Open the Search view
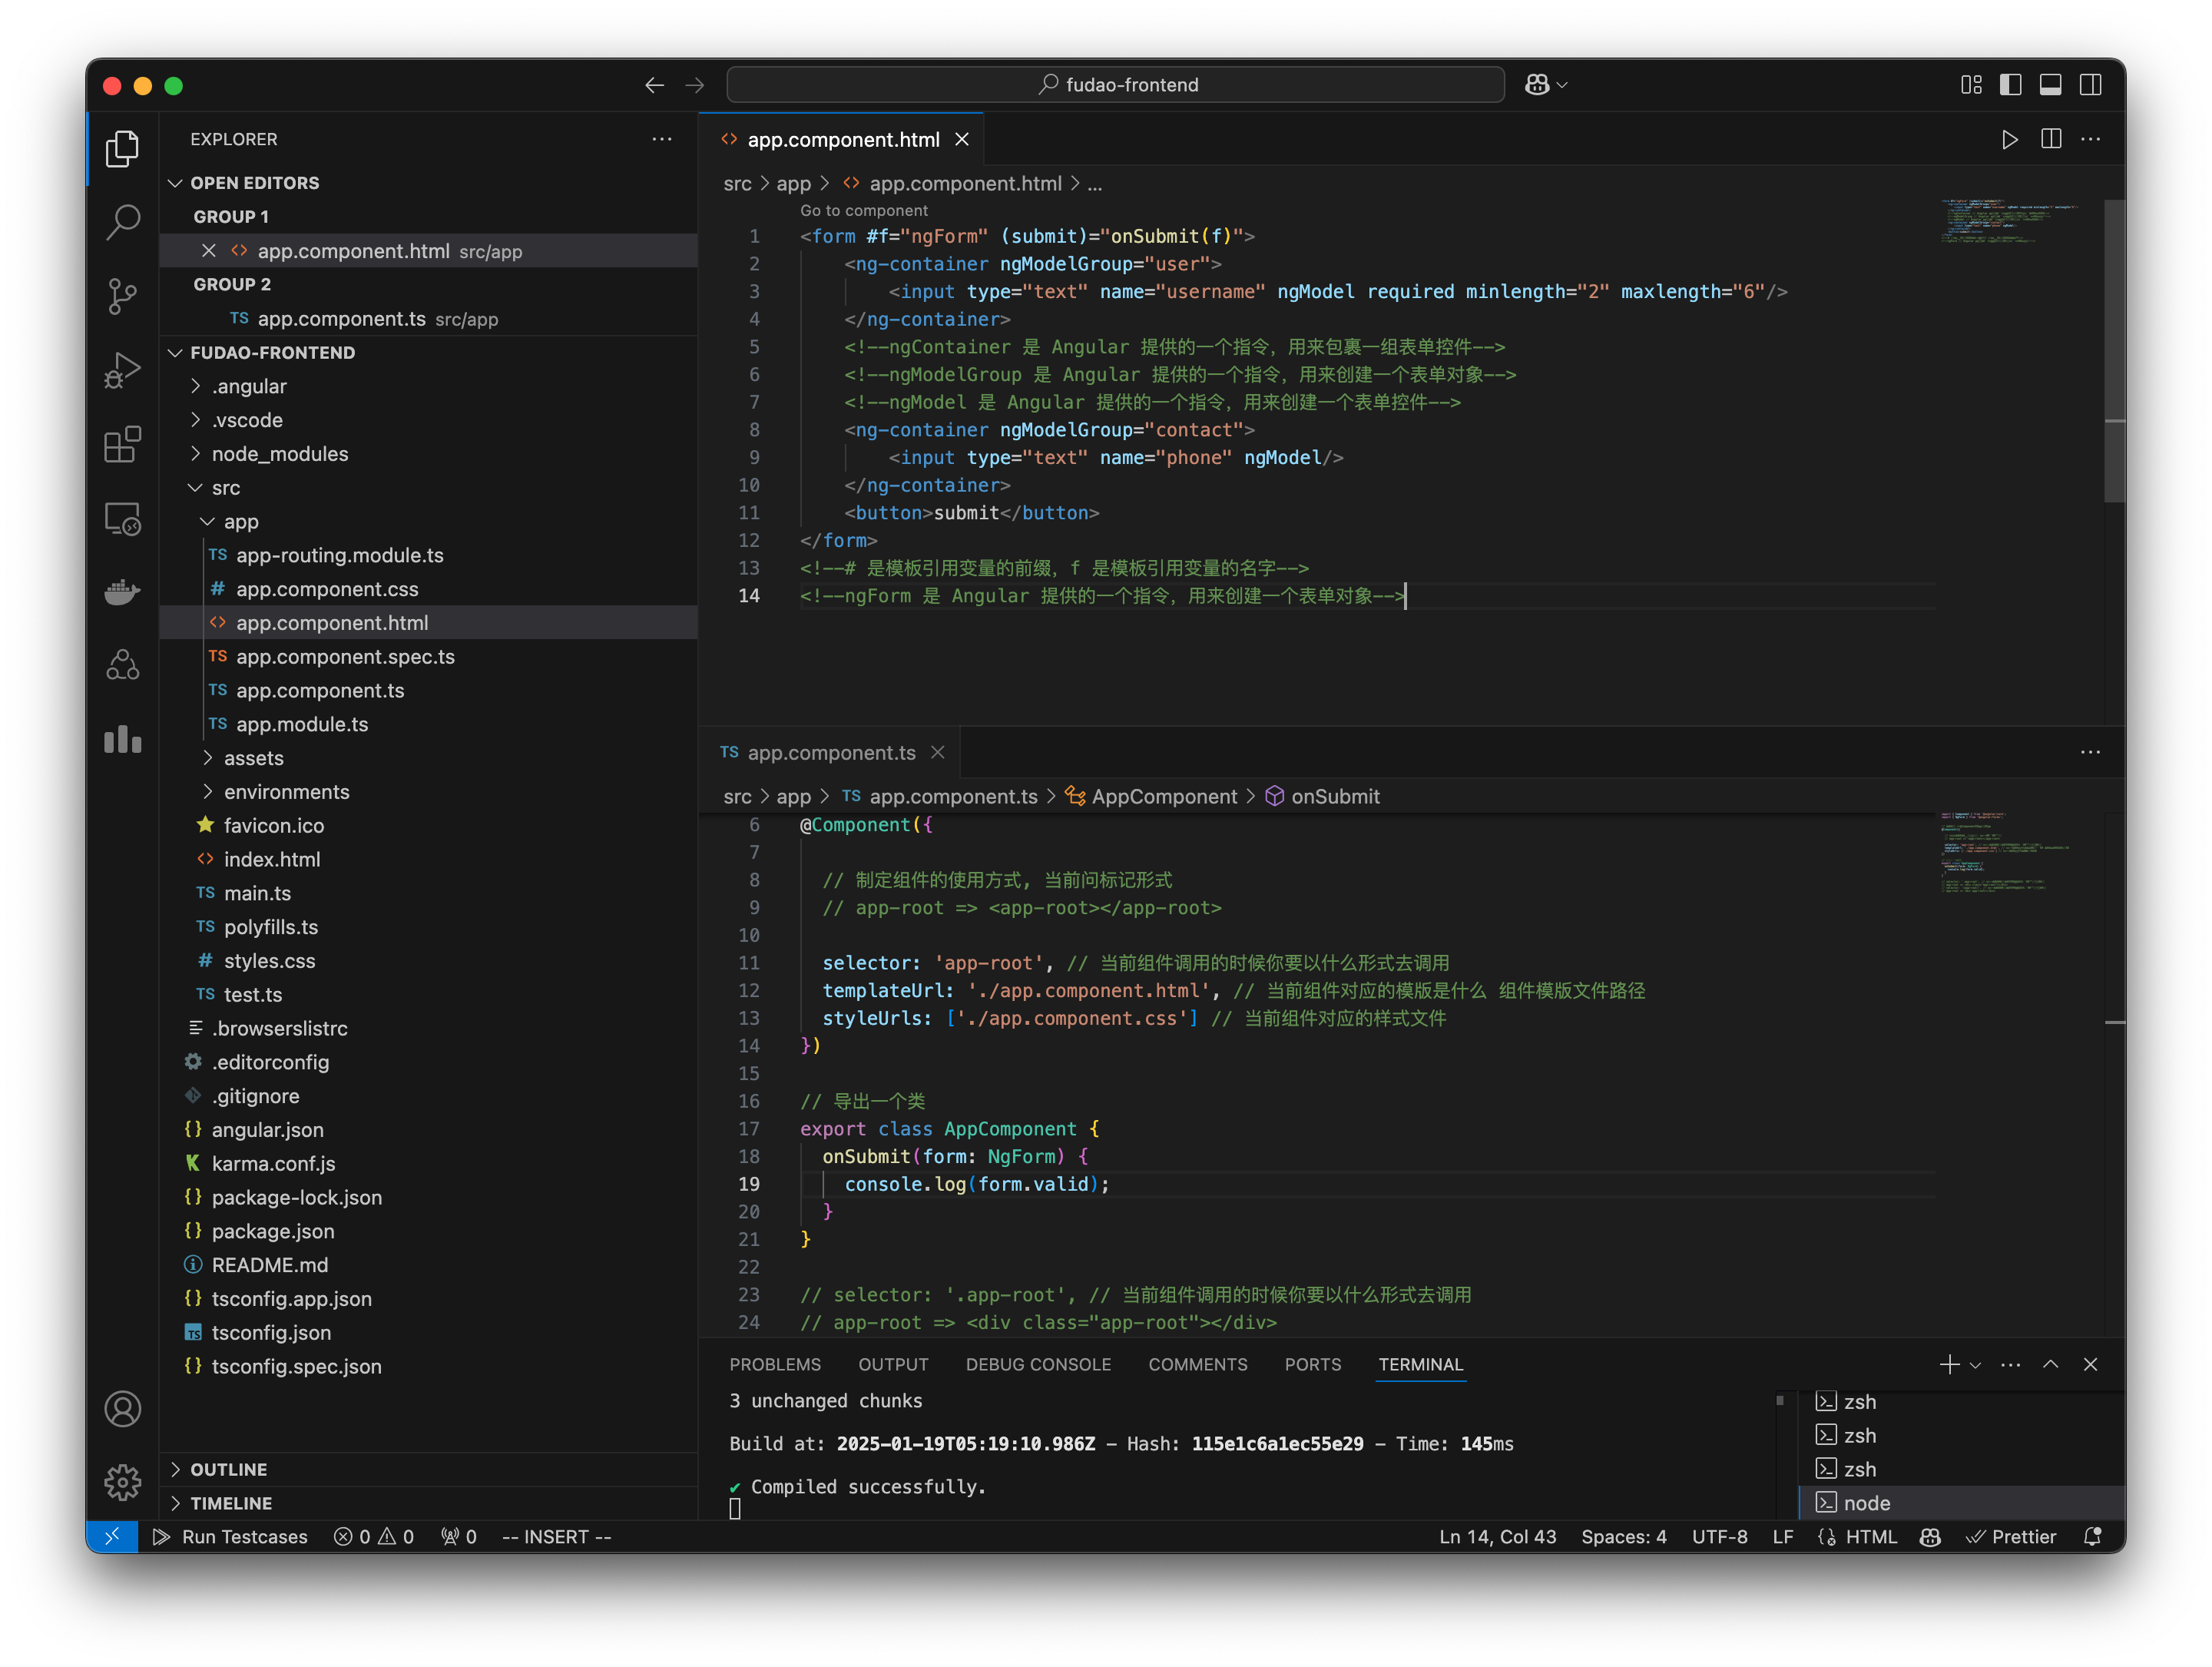 click(122, 222)
